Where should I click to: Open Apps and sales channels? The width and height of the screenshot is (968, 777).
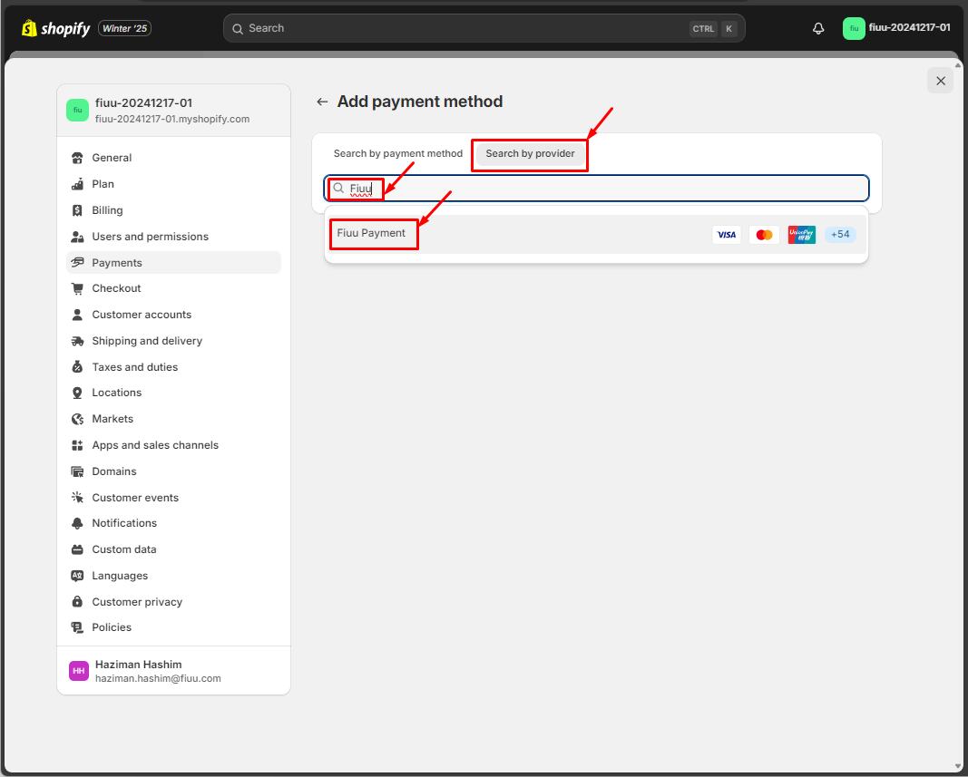pyautogui.click(x=173, y=445)
